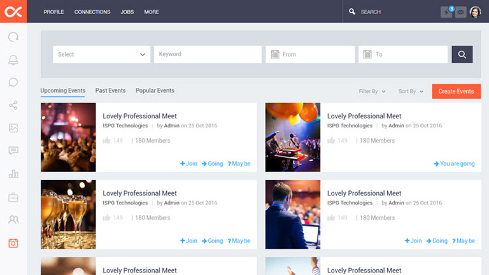This screenshot has height=275, width=489.
Task: Expand the Filter By dropdown
Action: click(x=372, y=92)
